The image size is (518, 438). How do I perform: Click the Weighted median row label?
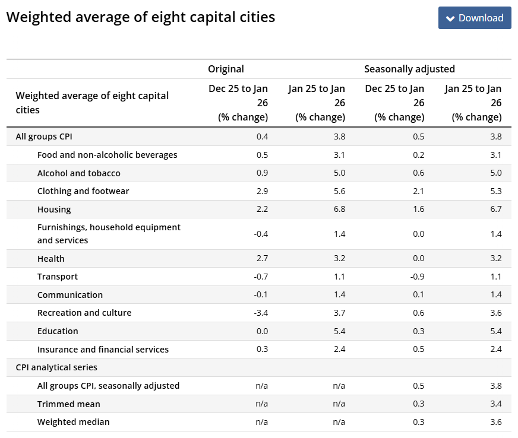(73, 422)
